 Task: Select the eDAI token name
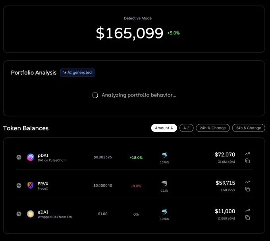pyautogui.click(x=43, y=212)
